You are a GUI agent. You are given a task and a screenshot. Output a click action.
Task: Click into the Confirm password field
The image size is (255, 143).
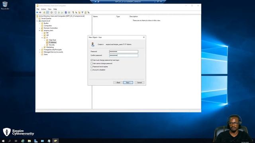pyautogui.click(x=124, y=56)
